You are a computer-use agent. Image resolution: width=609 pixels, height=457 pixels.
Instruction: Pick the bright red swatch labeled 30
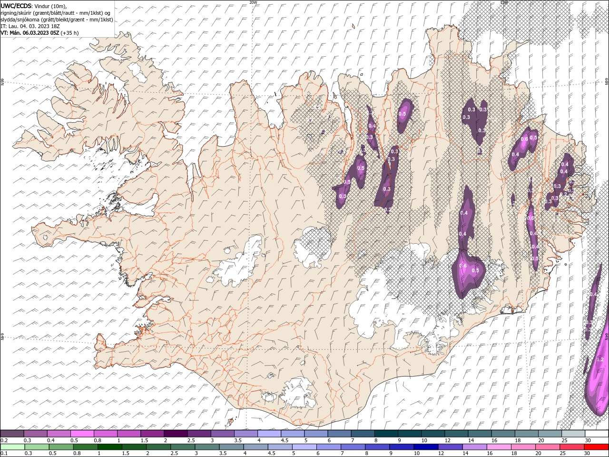coord(596,447)
